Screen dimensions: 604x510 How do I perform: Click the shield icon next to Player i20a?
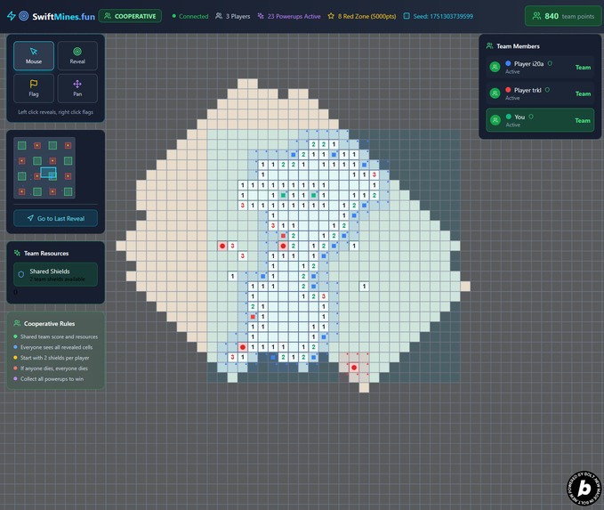pos(550,63)
